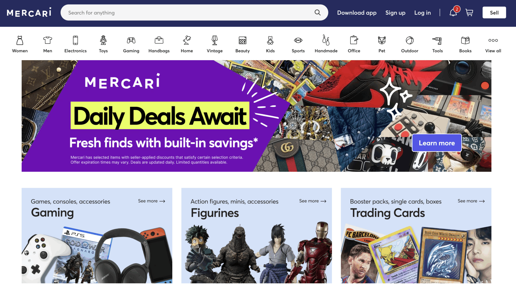The image size is (516, 287).
Task: Click the search magnifying glass icon
Action: 317,13
